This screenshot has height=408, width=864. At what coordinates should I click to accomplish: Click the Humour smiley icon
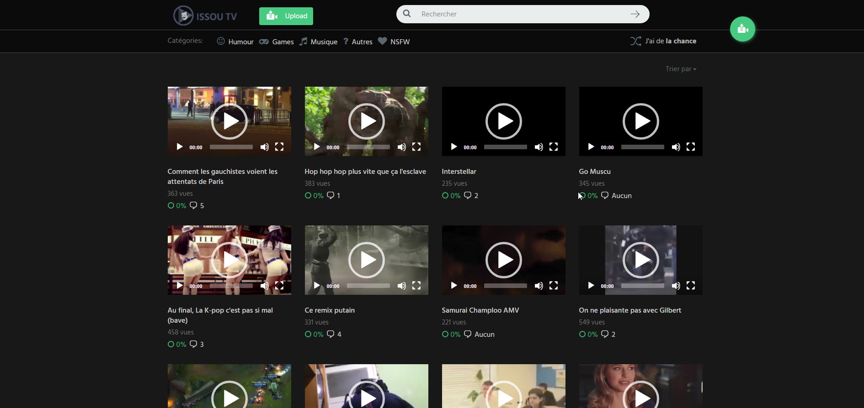pos(221,41)
